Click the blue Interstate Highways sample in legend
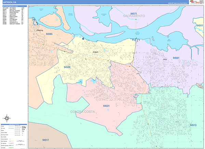 click(11, 146)
